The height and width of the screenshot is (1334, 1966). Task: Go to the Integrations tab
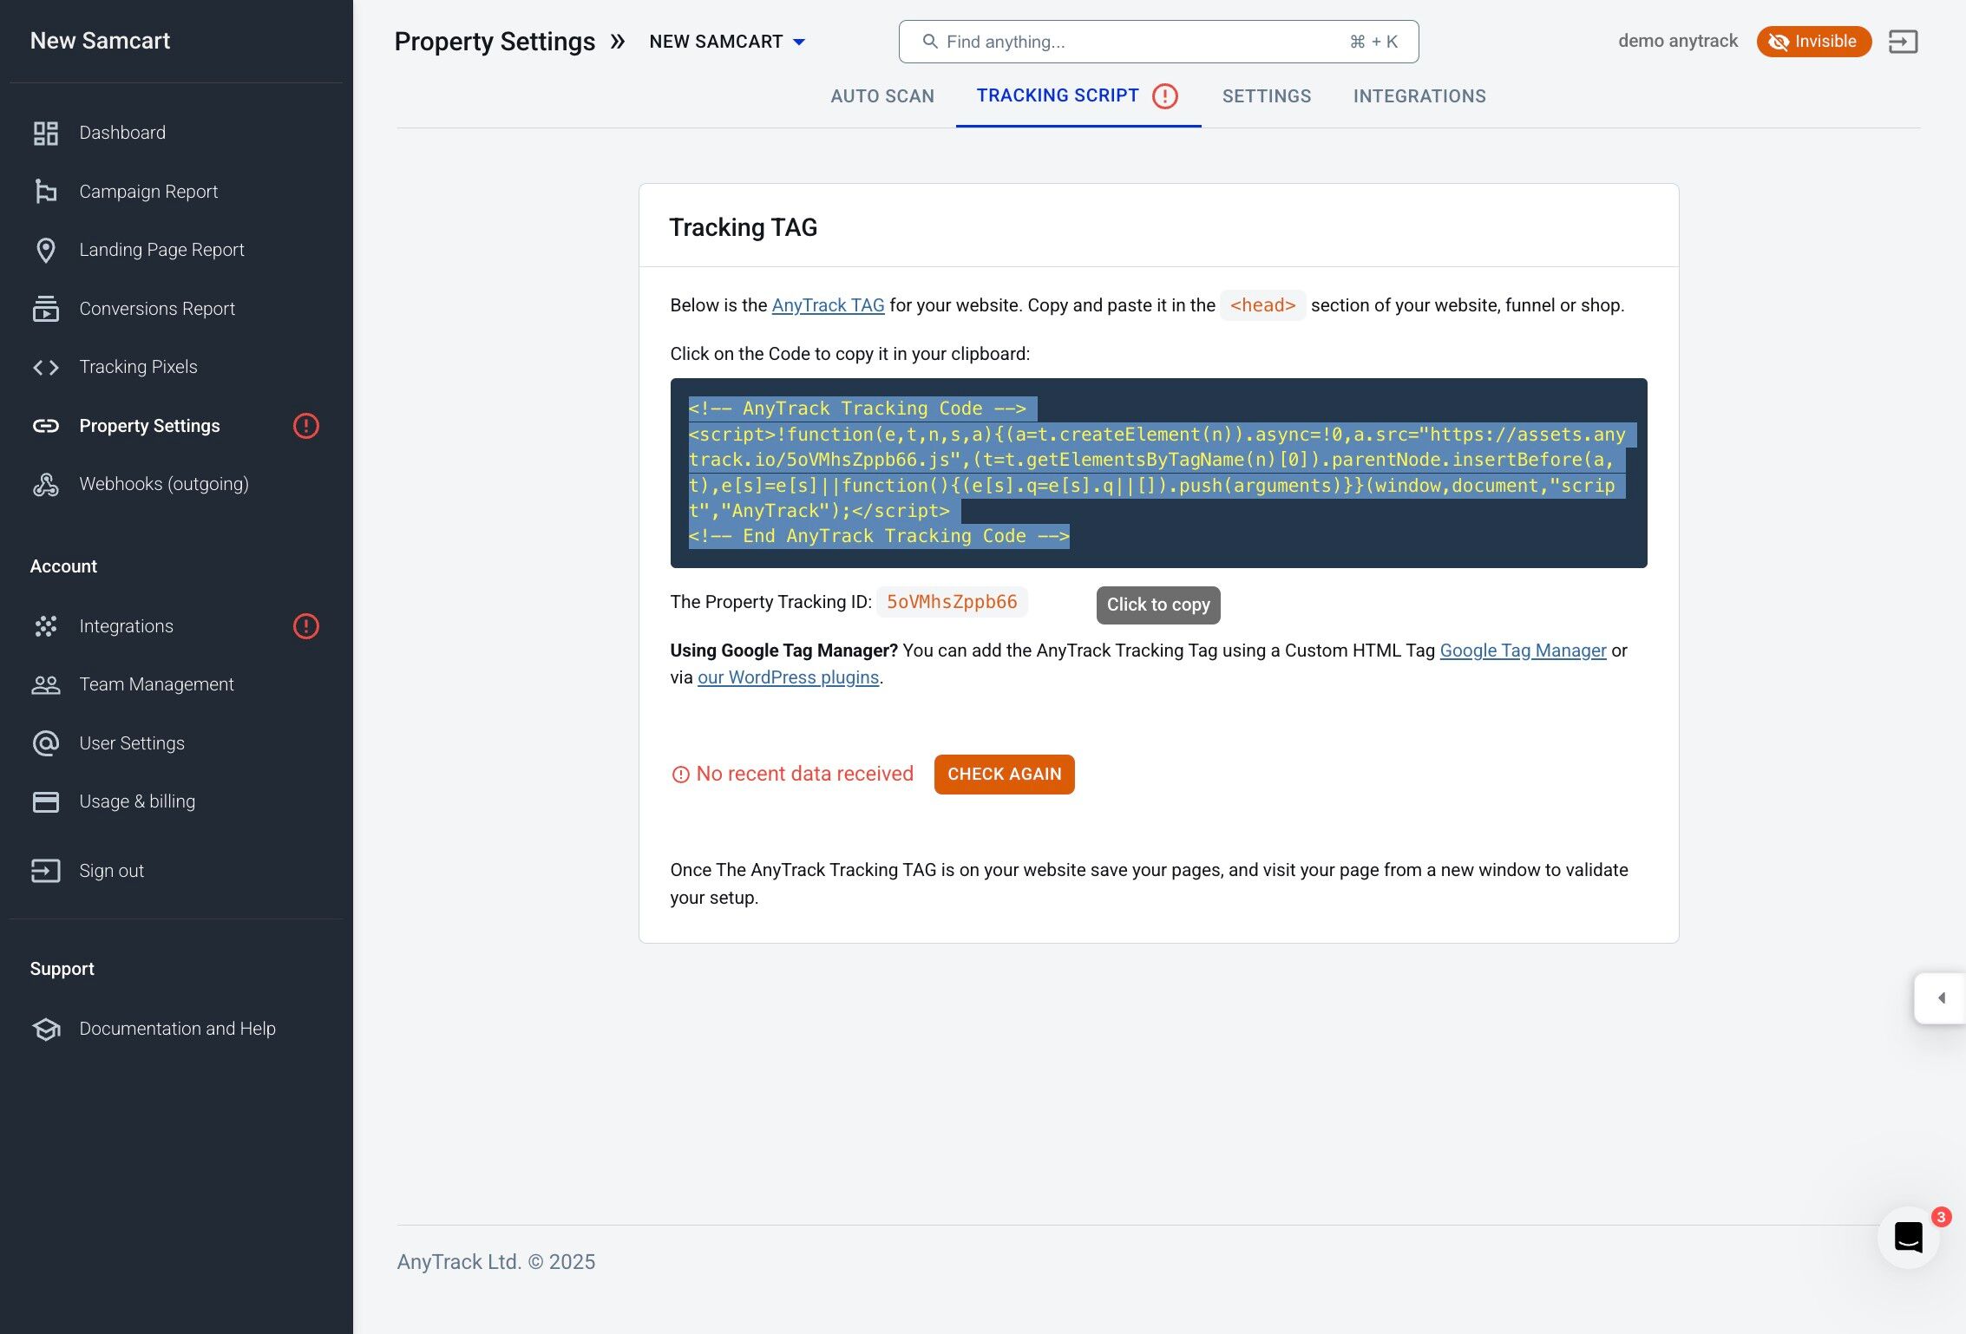coord(1419,96)
